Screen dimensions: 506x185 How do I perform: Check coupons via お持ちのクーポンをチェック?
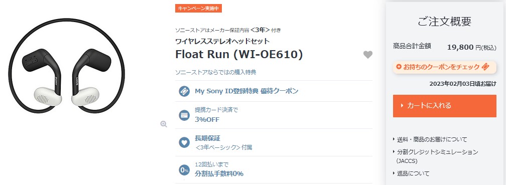coord(444,67)
